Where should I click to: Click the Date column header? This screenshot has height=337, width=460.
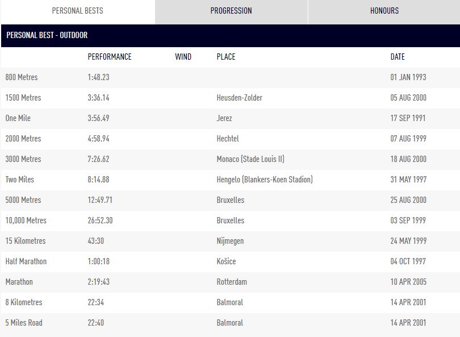pyautogui.click(x=398, y=57)
